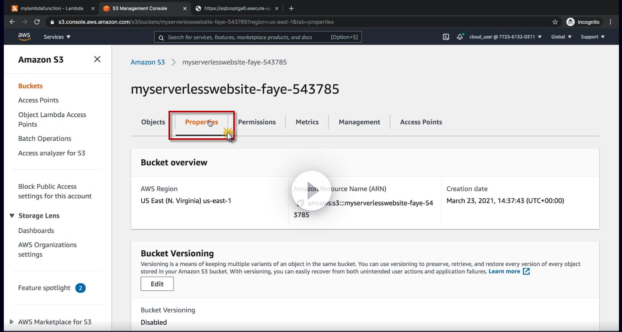
Task: Open Feature spotlight in the sidebar
Action: (44, 288)
